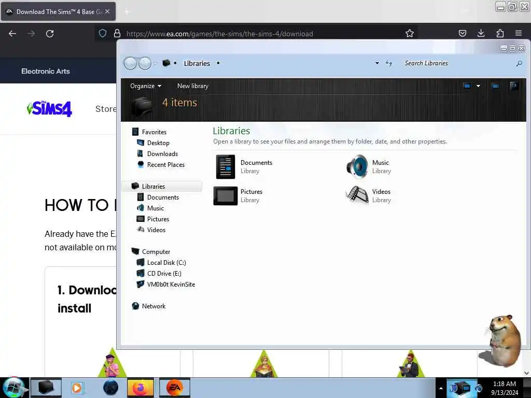Select Recent Places under Favorites
The image size is (531, 398).
(166, 164)
